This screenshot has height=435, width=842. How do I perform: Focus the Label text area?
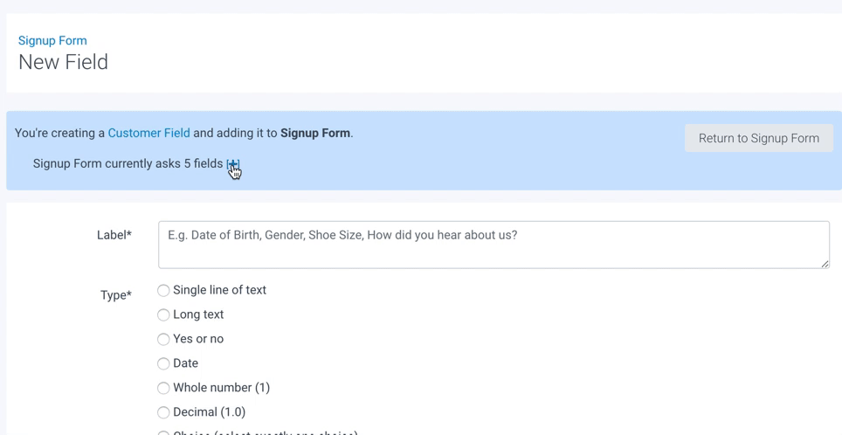click(493, 245)
